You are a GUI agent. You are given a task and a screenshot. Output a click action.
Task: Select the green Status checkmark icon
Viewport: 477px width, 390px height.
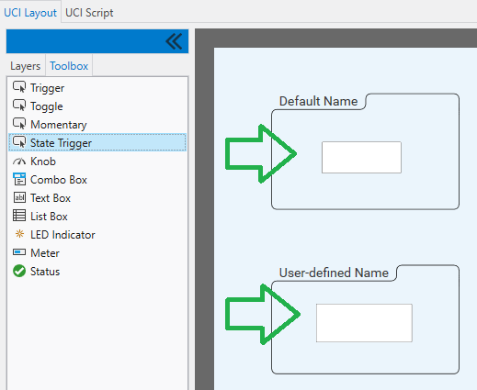coord(19,271)
